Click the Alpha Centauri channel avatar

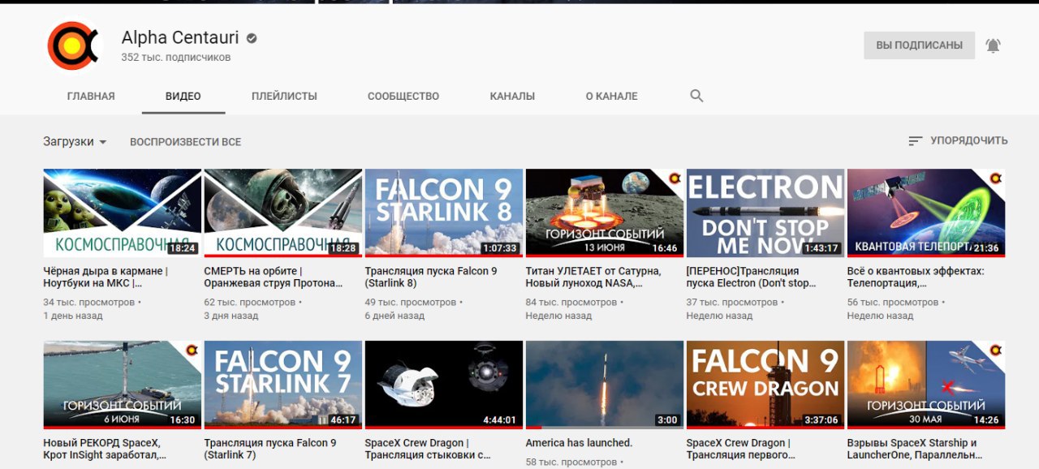point(73,45)
